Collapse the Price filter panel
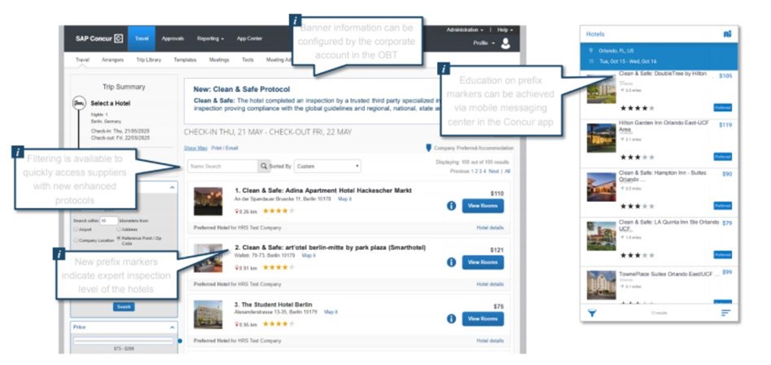The width and height of the screenshot is (771, 365). (x=172, y=327)
